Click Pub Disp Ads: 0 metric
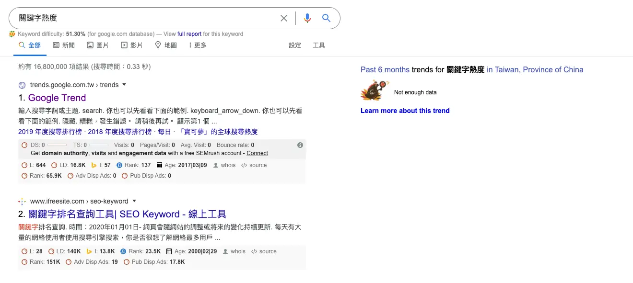The width and height of the screenshot is (633, 283). (146, 176)
